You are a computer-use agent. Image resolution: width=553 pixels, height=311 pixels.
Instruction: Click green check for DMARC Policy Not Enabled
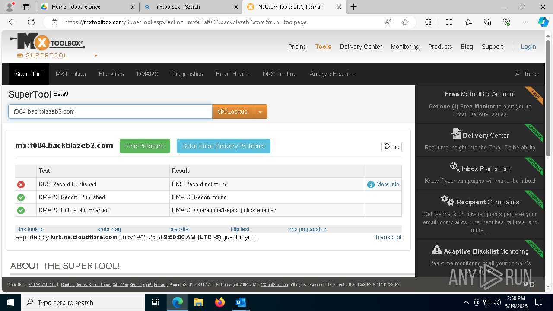click(x=21, y=210)
